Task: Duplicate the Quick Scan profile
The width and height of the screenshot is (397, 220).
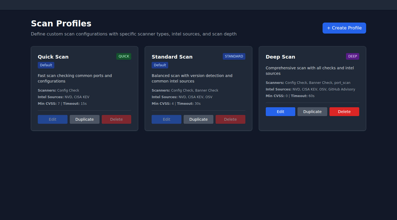Action: click(84, 119)
